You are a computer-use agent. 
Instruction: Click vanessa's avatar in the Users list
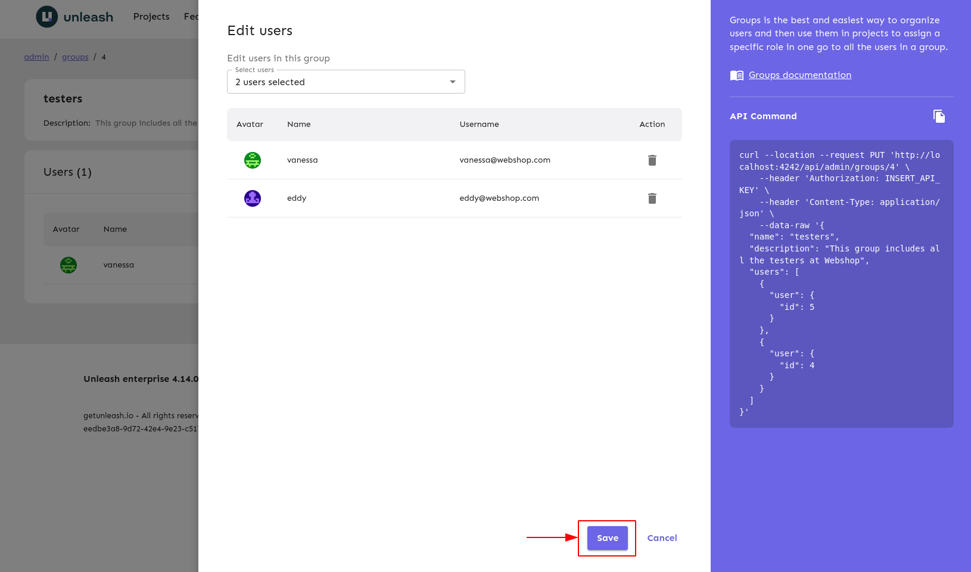tap(68, 265)
